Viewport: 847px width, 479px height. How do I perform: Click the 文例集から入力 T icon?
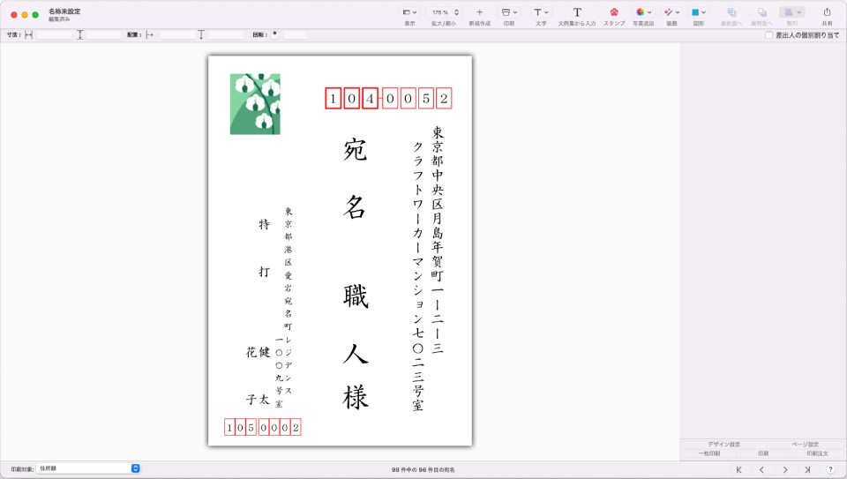[x=577, y=11]
